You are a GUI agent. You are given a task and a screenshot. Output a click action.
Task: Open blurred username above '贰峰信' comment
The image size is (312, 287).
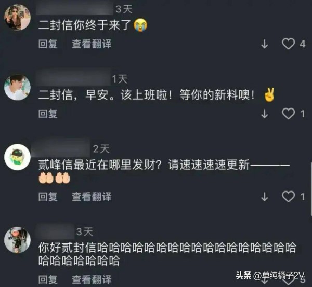point(60,147)
